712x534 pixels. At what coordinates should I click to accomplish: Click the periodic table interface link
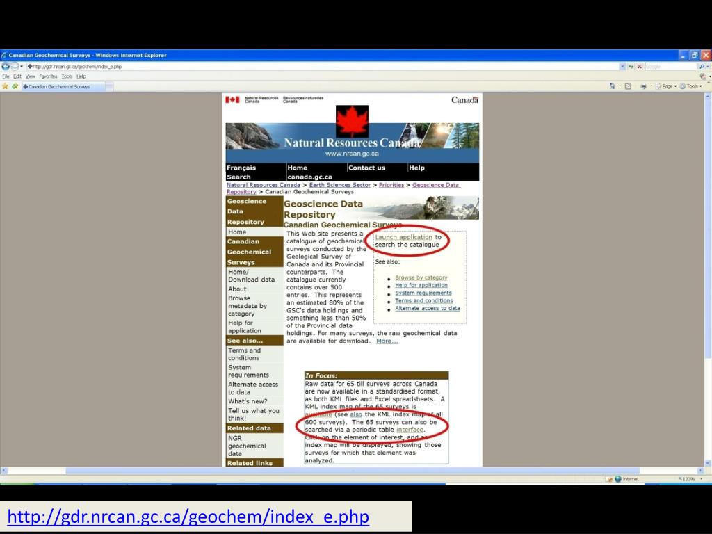[x=410, y=430]
